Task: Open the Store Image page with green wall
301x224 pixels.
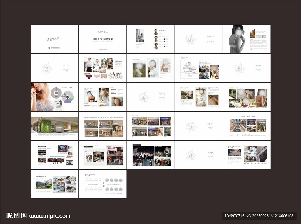Action: 55,126
